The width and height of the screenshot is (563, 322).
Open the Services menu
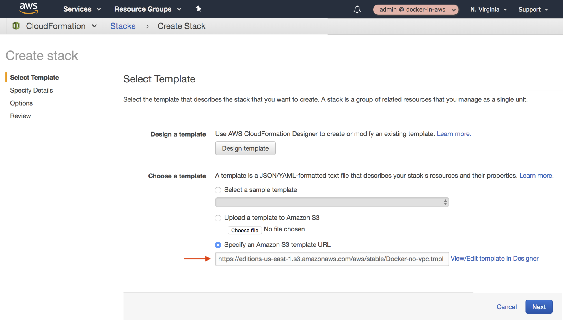82,9
